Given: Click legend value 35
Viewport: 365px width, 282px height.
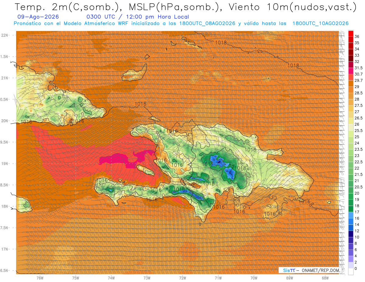Looking at the screenshot, I should click(x=357, y=43).
